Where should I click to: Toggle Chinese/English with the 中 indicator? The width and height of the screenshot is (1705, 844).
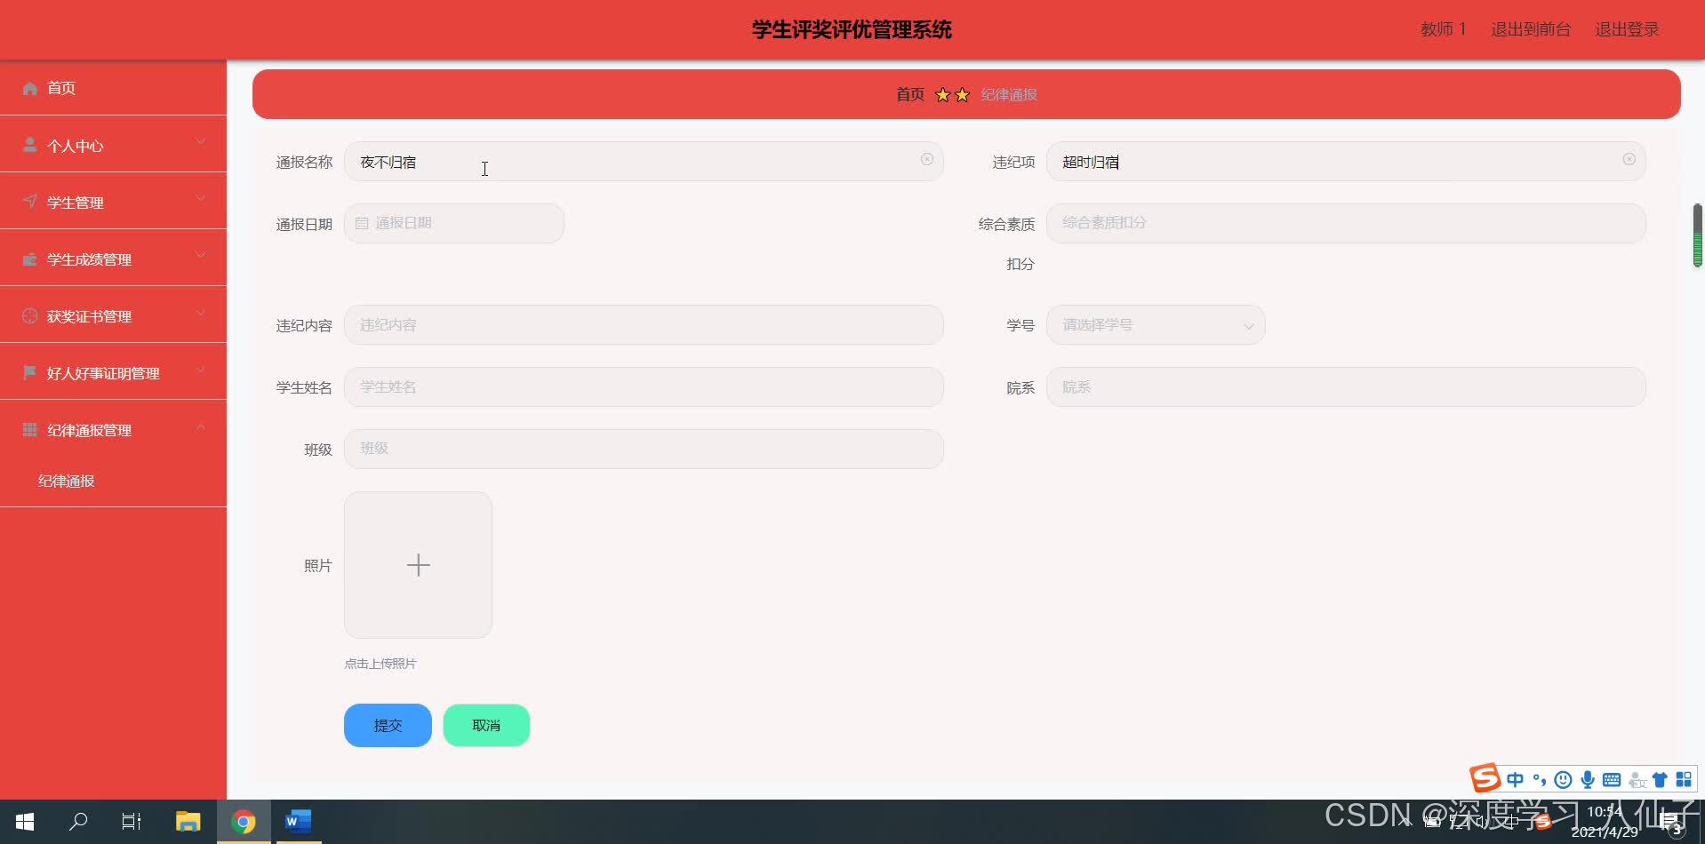coord(1515,779)
